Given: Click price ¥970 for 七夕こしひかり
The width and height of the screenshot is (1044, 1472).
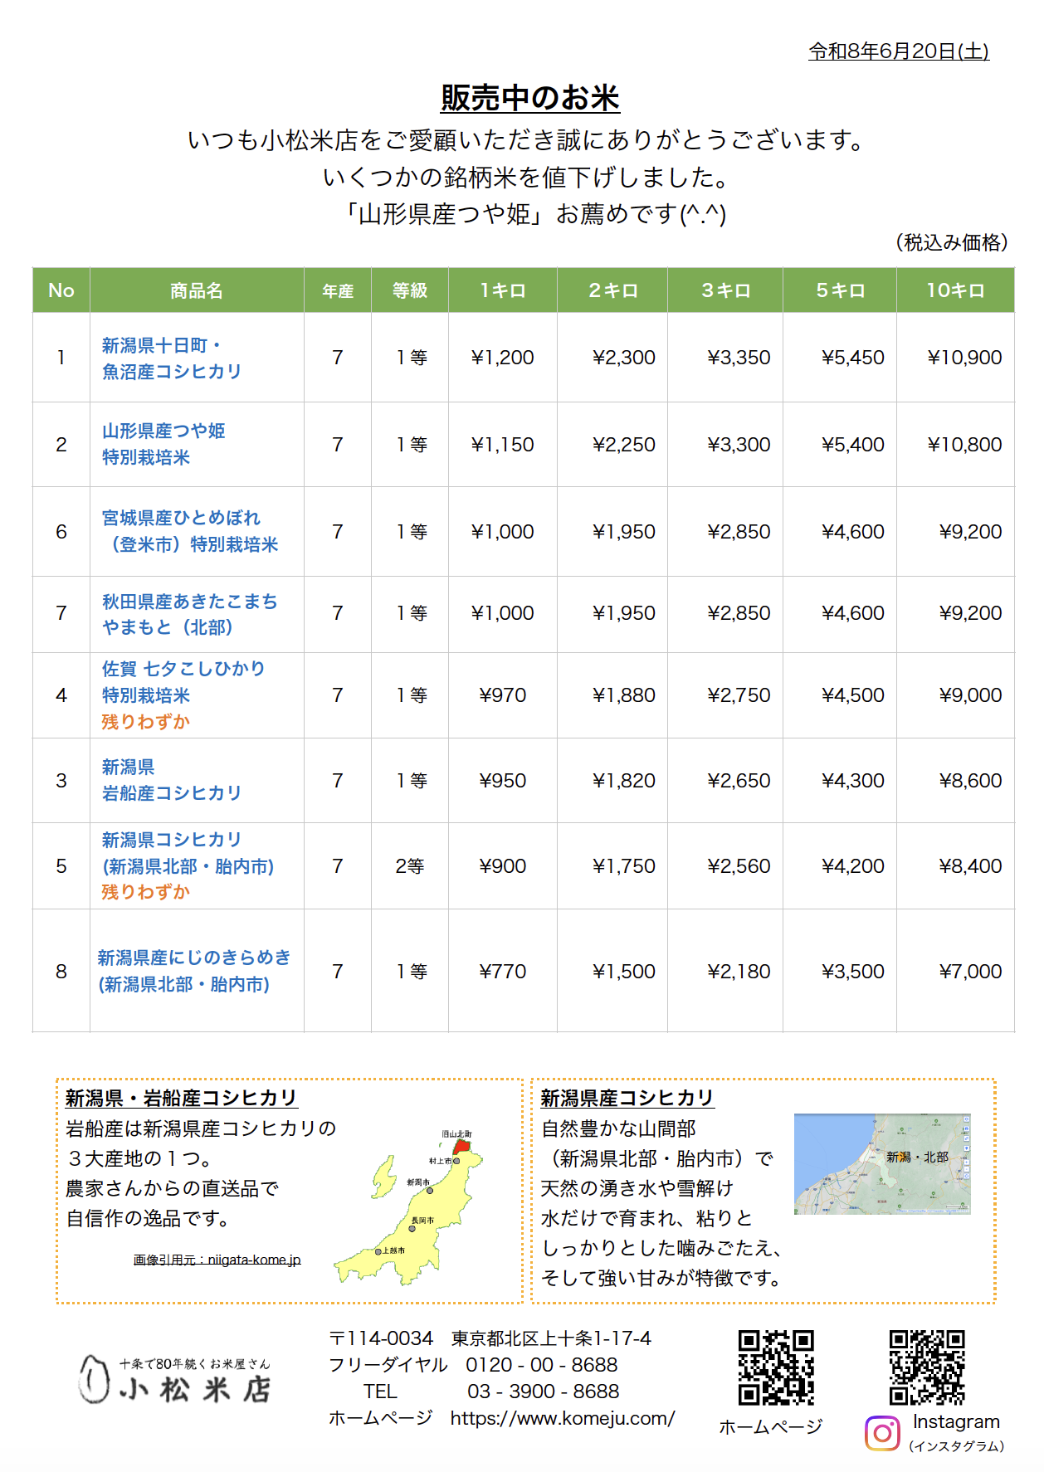Looking at the screenshot, I should pos(503,695).
